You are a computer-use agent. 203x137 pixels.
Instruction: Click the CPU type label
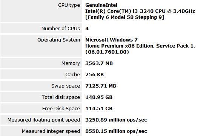[69, 5]
